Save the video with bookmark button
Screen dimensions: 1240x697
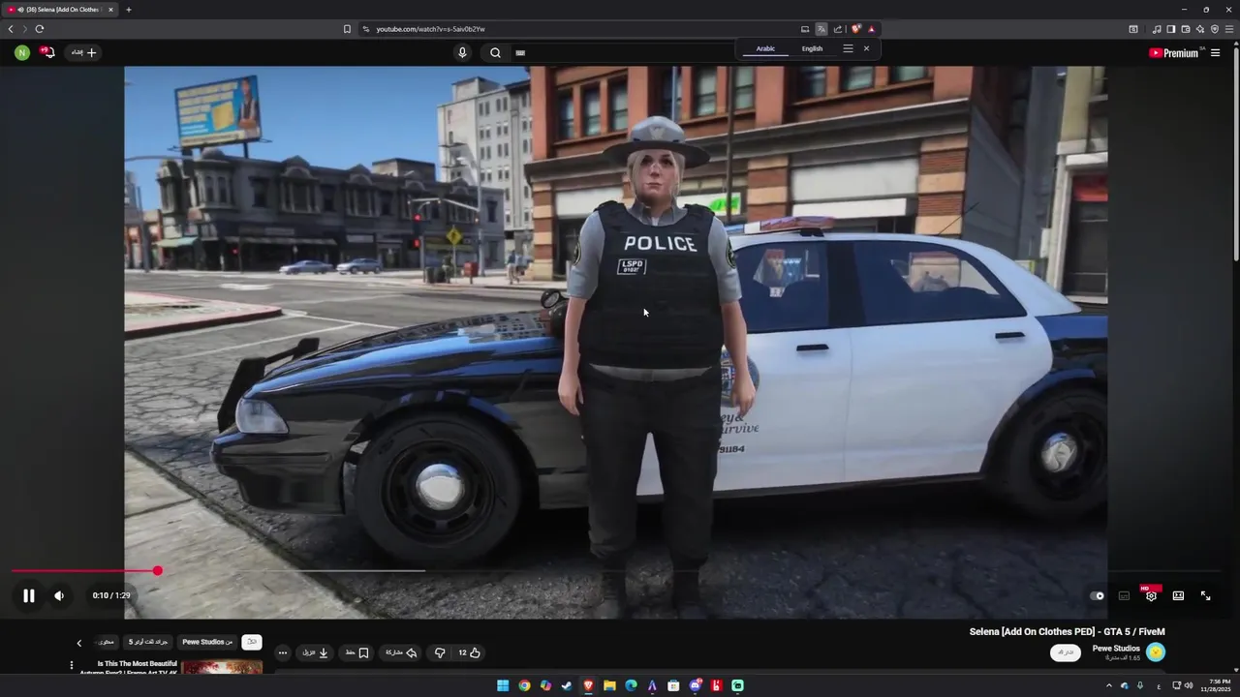357,652
